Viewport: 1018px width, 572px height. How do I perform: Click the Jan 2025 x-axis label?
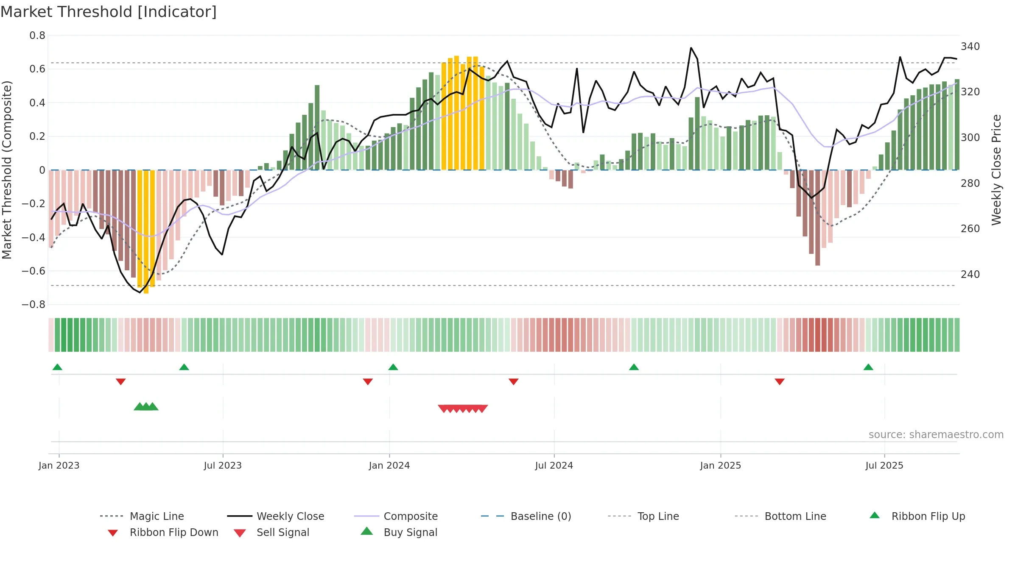[721, 466]
